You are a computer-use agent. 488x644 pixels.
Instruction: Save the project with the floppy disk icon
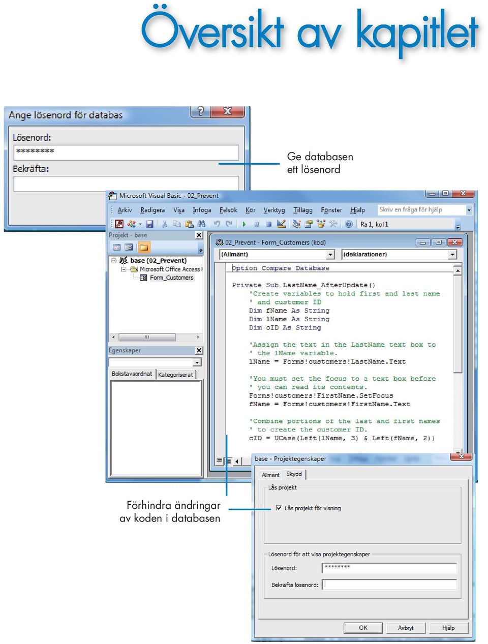pos(149,224)
